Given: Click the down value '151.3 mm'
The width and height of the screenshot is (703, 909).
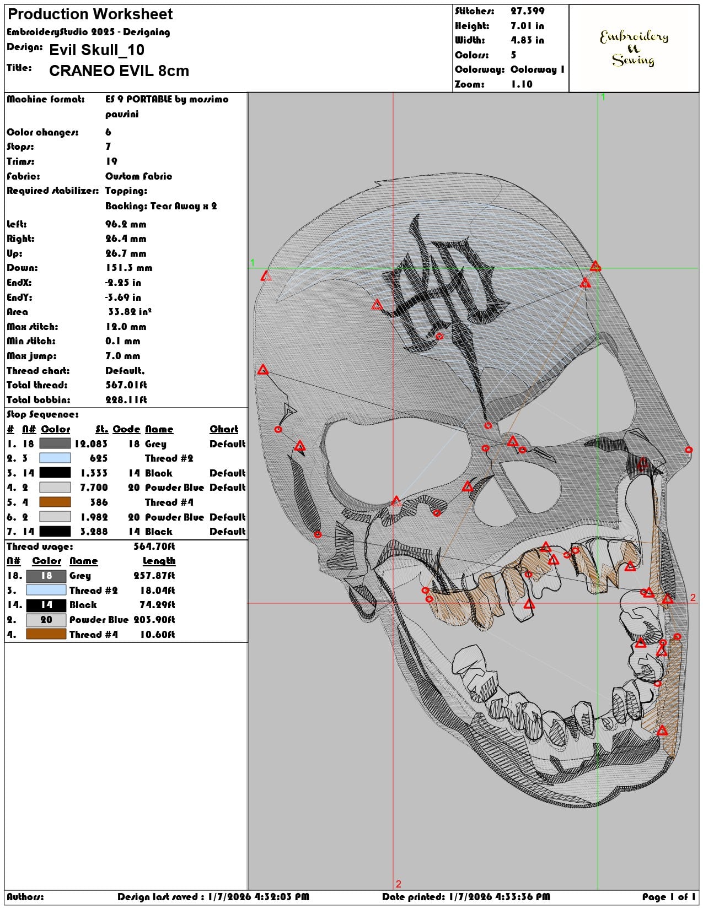Looking at the screenshot, I should coord(128,268).
